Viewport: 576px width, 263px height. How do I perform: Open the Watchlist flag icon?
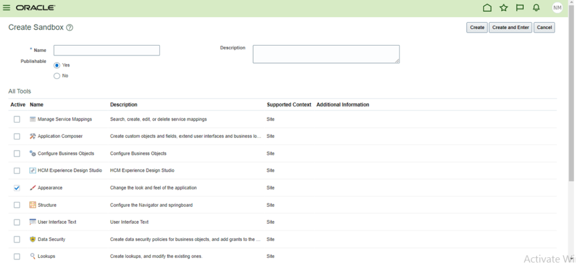[x=520, y=8]
